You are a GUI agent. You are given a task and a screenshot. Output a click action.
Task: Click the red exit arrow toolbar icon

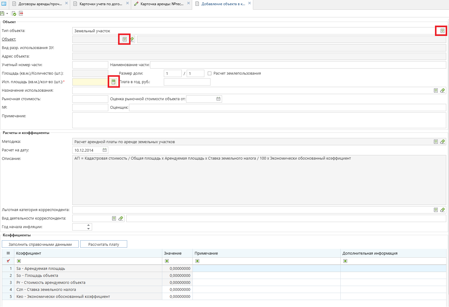pos(21,13)
